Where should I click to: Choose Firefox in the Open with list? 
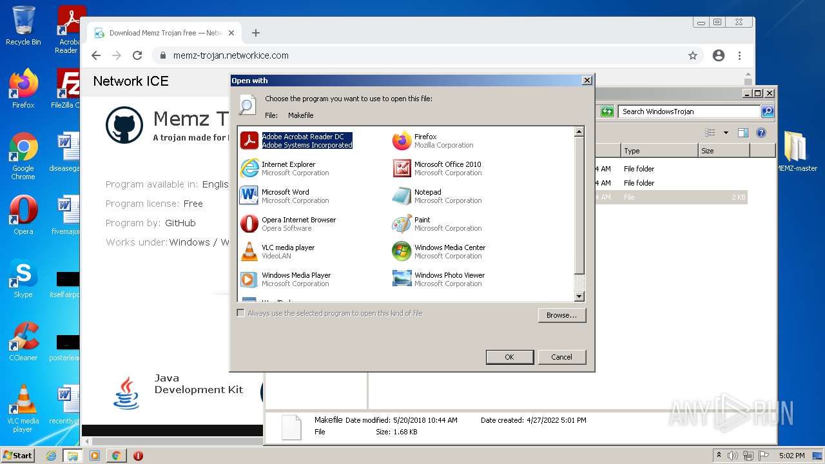[433, 140]
